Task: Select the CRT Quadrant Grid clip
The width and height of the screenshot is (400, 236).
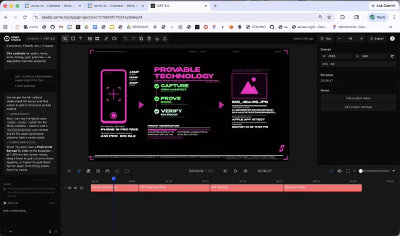Action: point(175,188)
